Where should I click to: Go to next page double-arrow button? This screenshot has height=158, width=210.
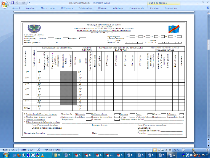(x=208, y=146)
